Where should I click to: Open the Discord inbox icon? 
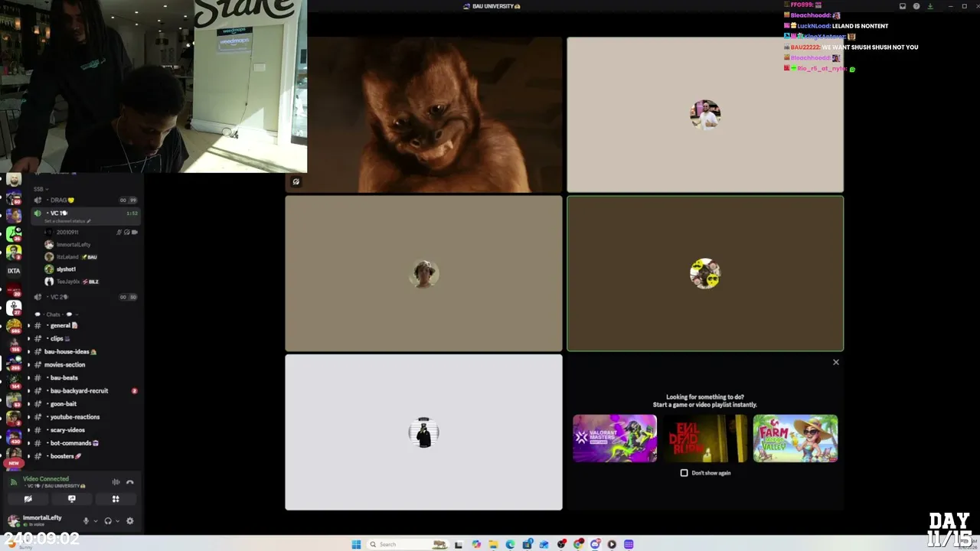tap(903, 6)
